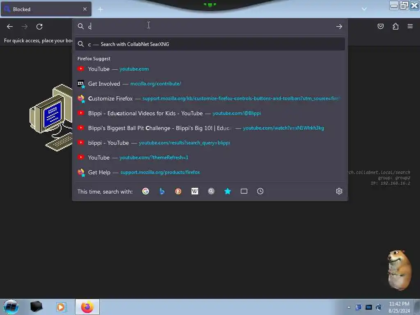Click the Save to Pocket icon
Viewport: 420px width, 315px height.
coord(380,26)
